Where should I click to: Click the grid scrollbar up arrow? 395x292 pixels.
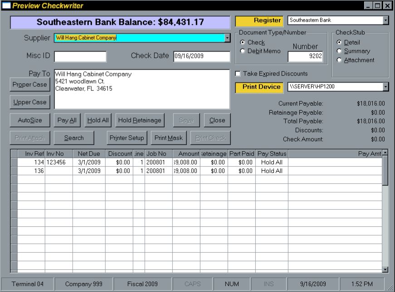click(385, 153)
